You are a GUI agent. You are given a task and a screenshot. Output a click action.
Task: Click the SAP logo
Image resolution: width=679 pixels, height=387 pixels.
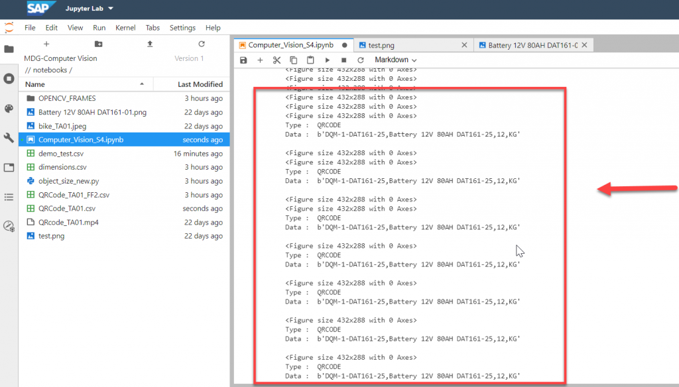point(41,8)
